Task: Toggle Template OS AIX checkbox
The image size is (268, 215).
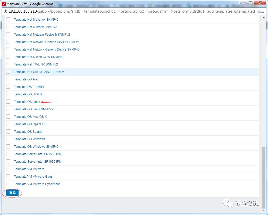Action: pyautogui.click(x=8, y=79)
